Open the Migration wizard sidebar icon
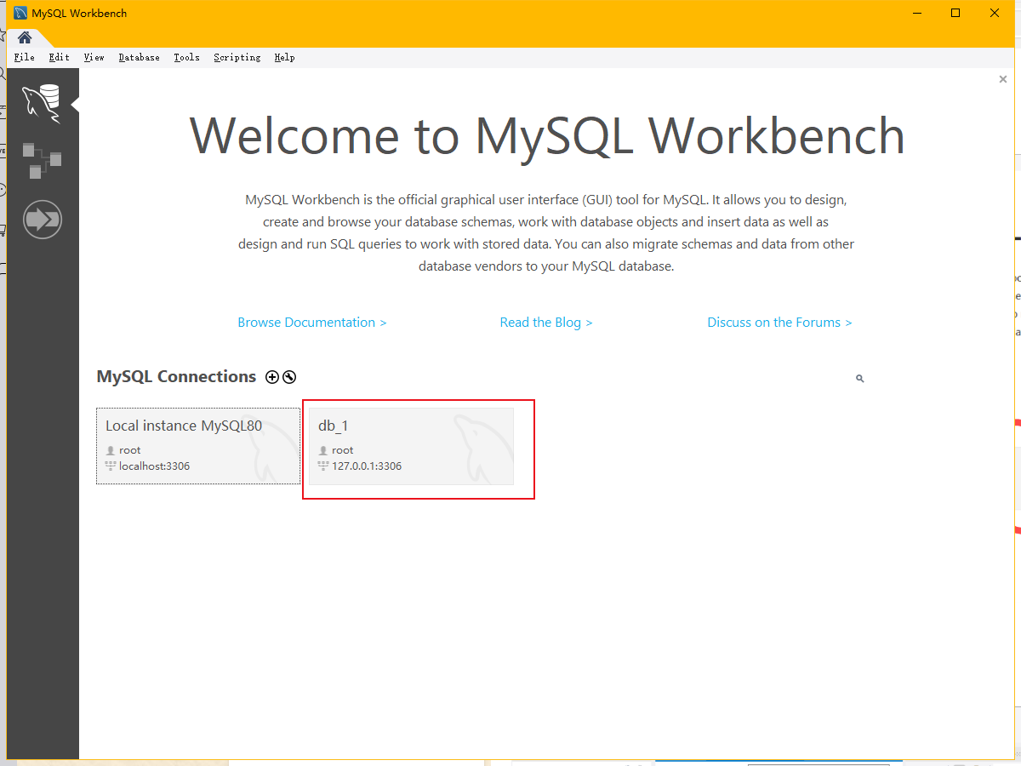The image size is (1021, 766). [x=42, y=220]
